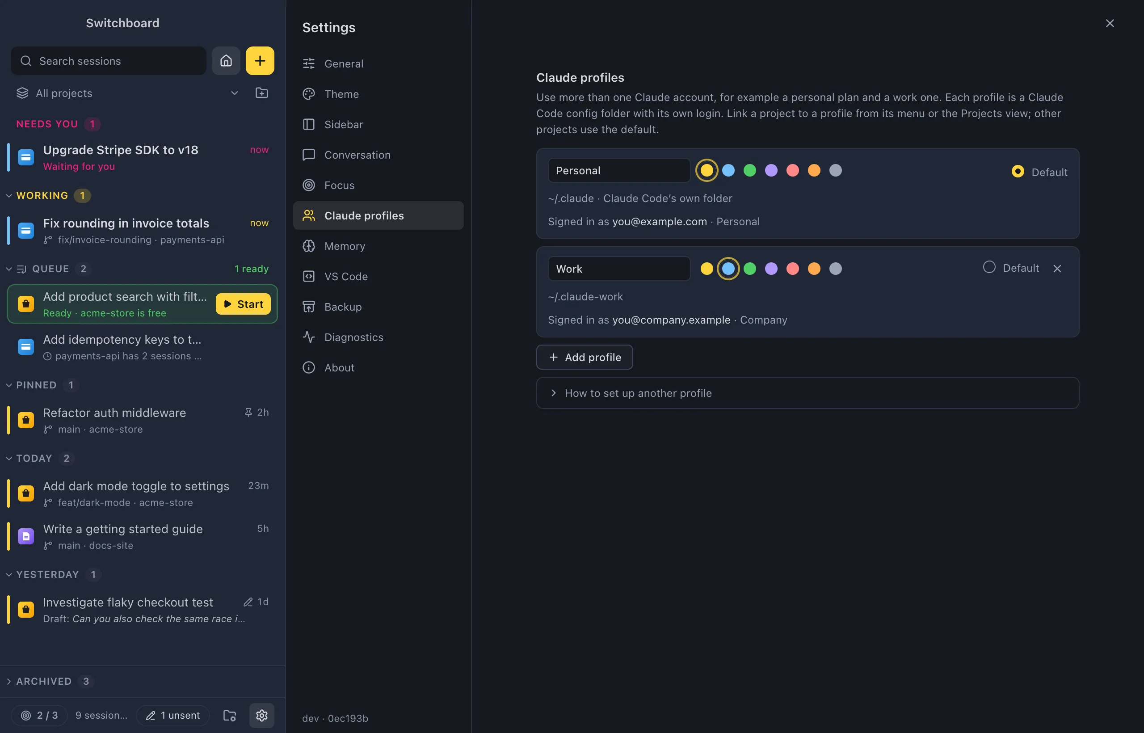Click the Memory brain icon

[x=309, y=246]
